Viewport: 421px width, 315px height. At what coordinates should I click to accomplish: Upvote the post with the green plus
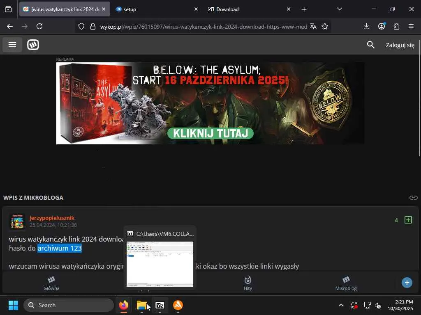(408, 220)
